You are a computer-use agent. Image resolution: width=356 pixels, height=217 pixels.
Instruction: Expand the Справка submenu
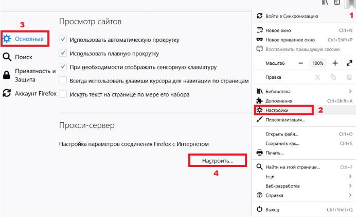coord(350,195)
